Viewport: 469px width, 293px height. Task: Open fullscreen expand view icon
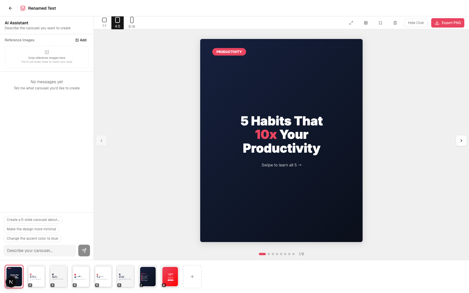coord(351,23)
